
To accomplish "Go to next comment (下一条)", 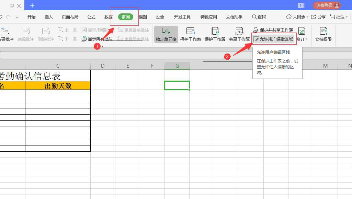I will point(67,39).
